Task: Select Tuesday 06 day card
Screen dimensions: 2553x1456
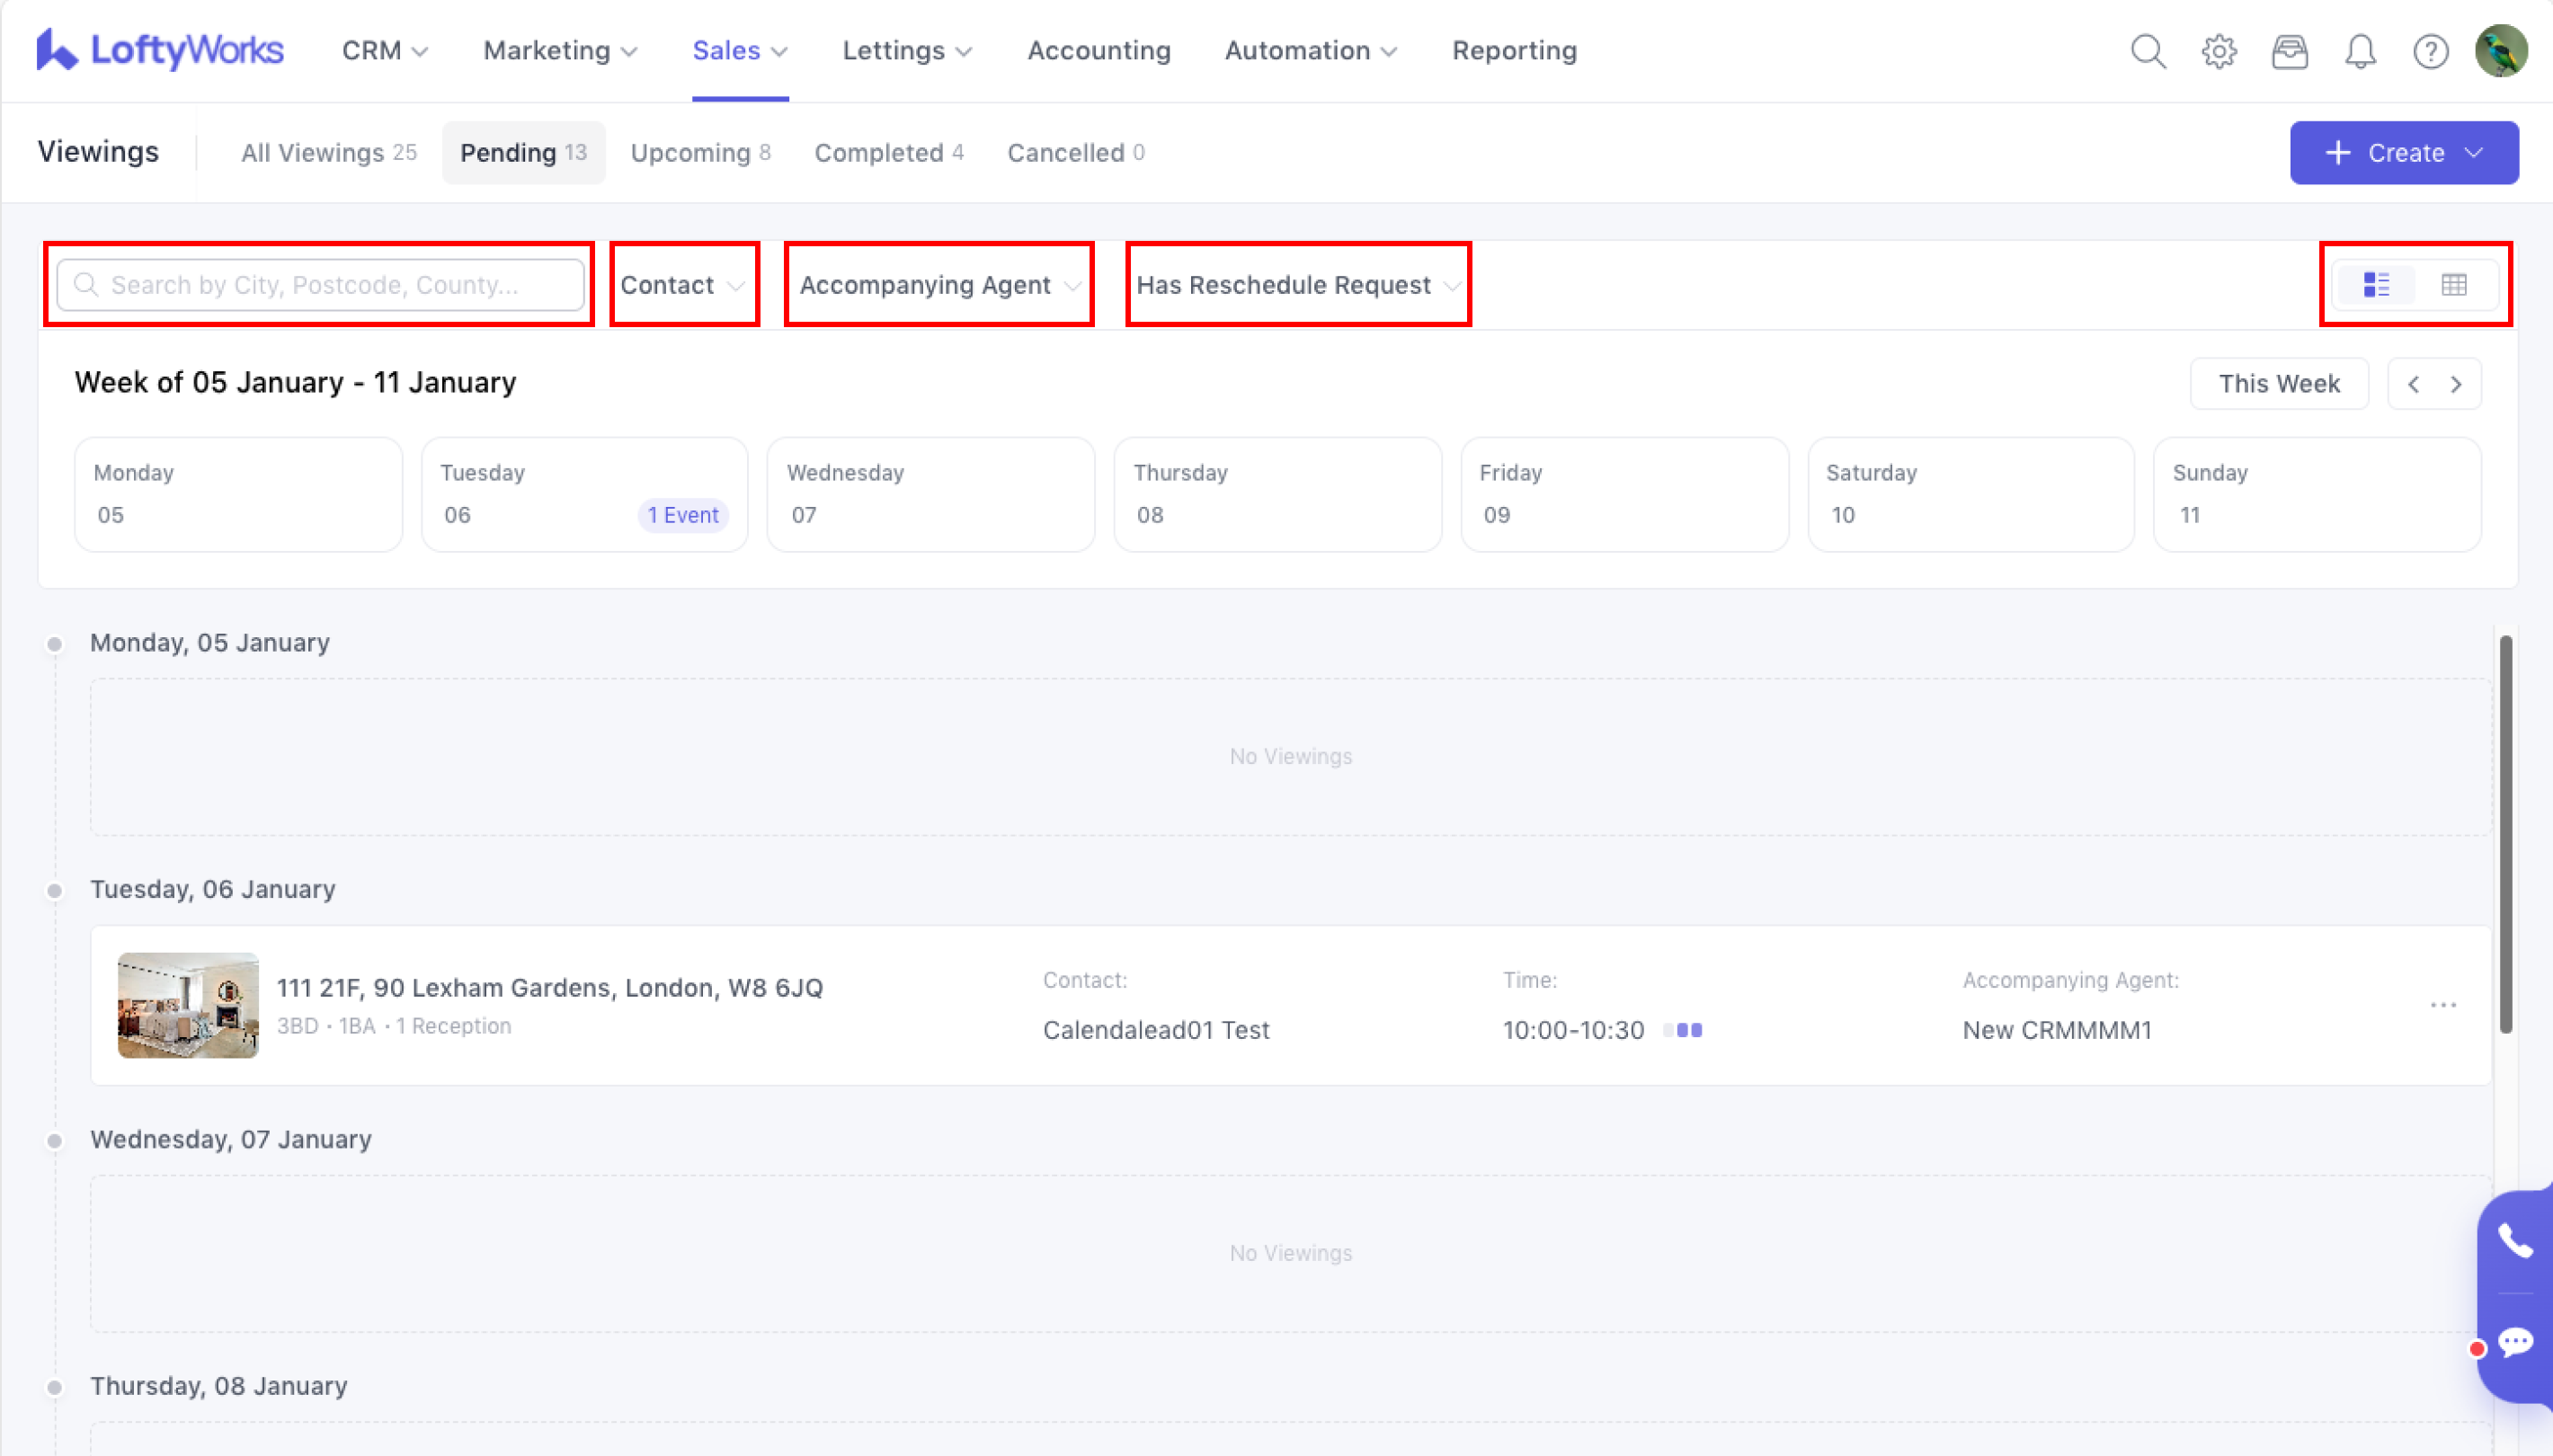Action: click(584, 494)
